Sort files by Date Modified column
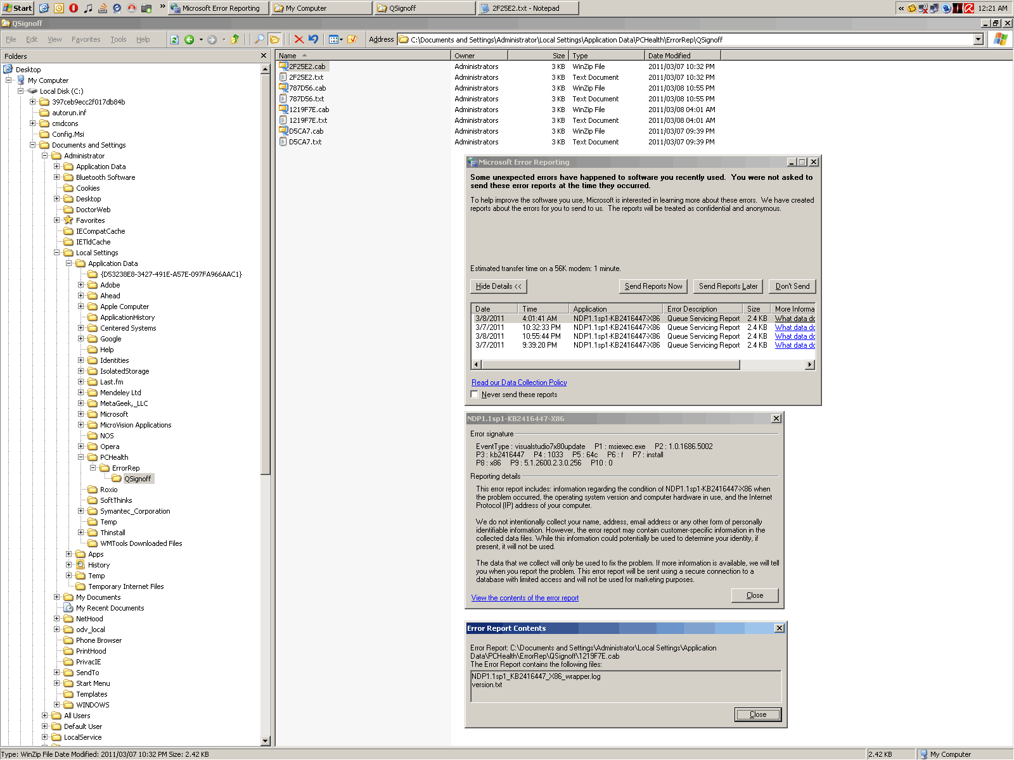Screen dimensions: 1014x760 (x=682, y=56)
